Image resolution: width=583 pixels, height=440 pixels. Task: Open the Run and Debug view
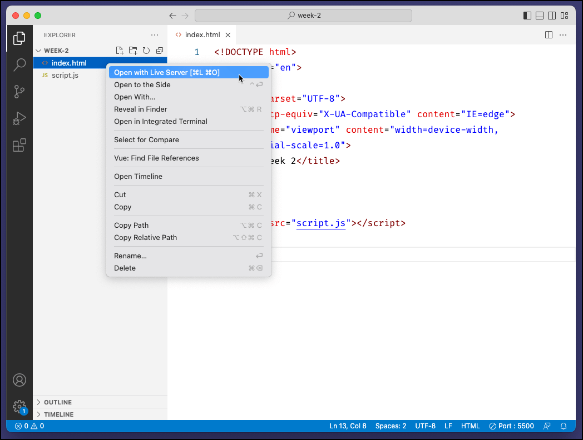coord(19,118)
